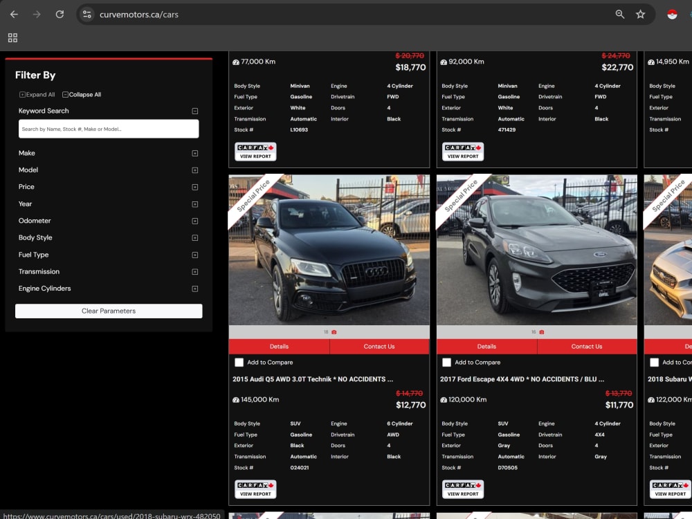Click Ford Escape photo count camera icon
692x519 pixels.
pos(542,332)
